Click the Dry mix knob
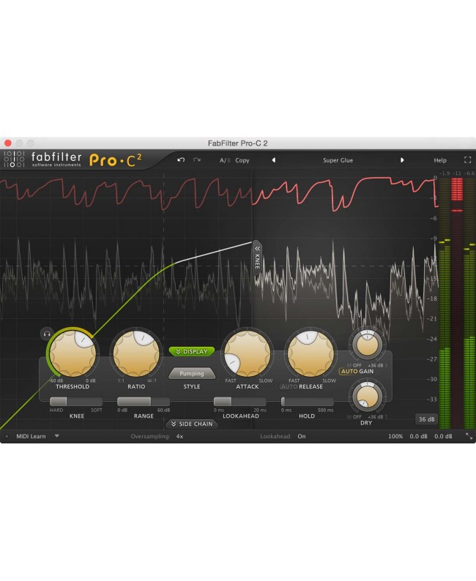Viewport: 476px width, 581px height. (368, 397)
